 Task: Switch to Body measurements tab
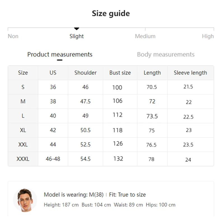pos(166,54)
